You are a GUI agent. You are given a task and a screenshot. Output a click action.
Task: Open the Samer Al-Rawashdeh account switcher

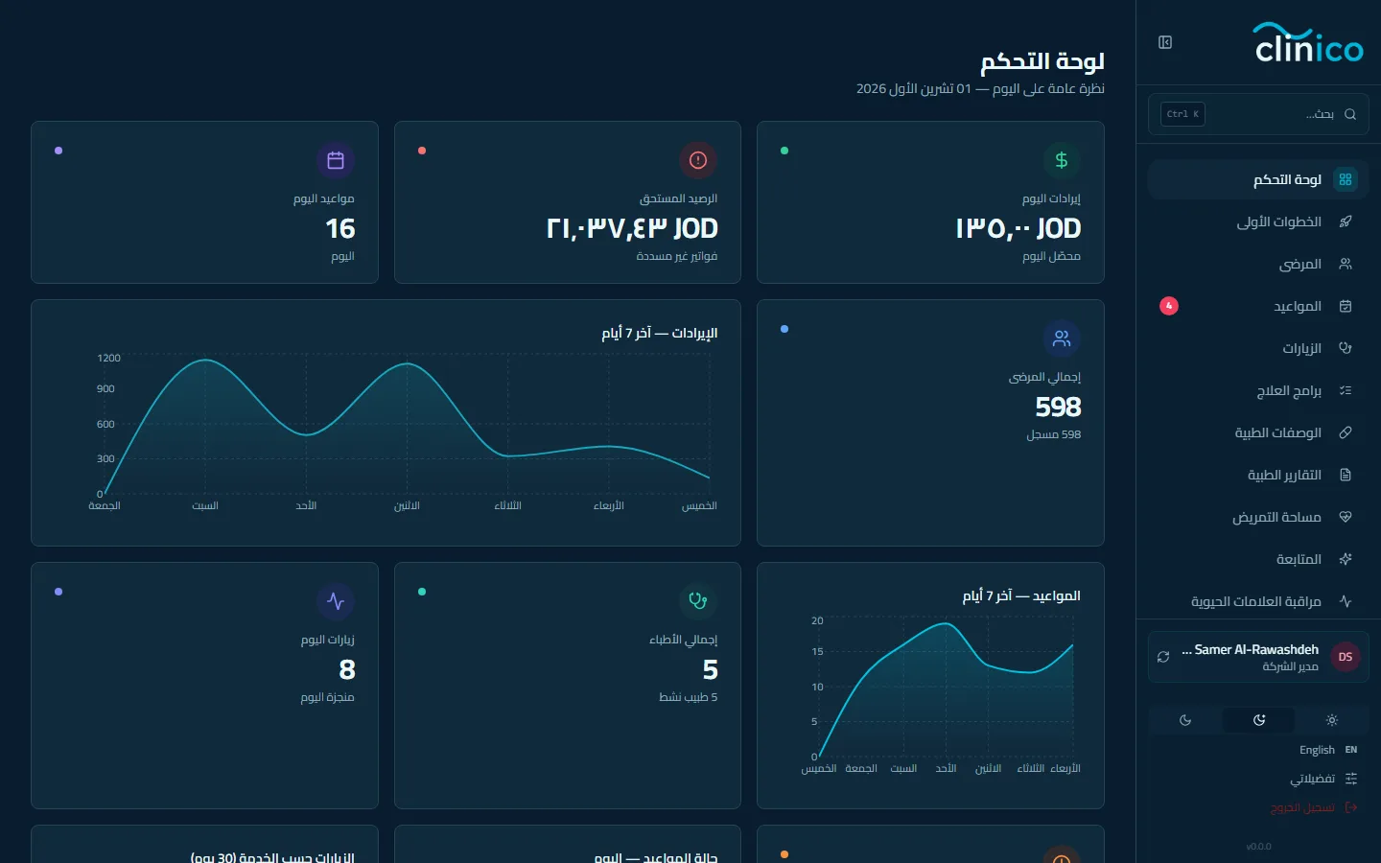tap(1258, 657)
